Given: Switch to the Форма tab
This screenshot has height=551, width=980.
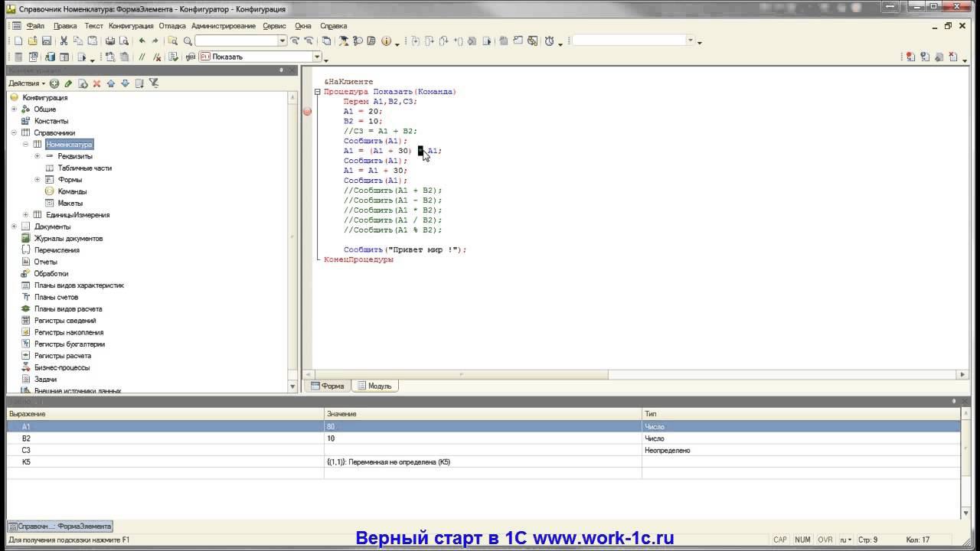Looking at the screenshot, I should tap(327, 386).
